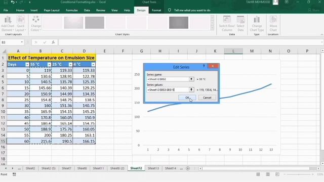324x182 pixels.
Task: Click OK in Edit Series dialog
Action: pyautogui.click(x=187, y=98)
